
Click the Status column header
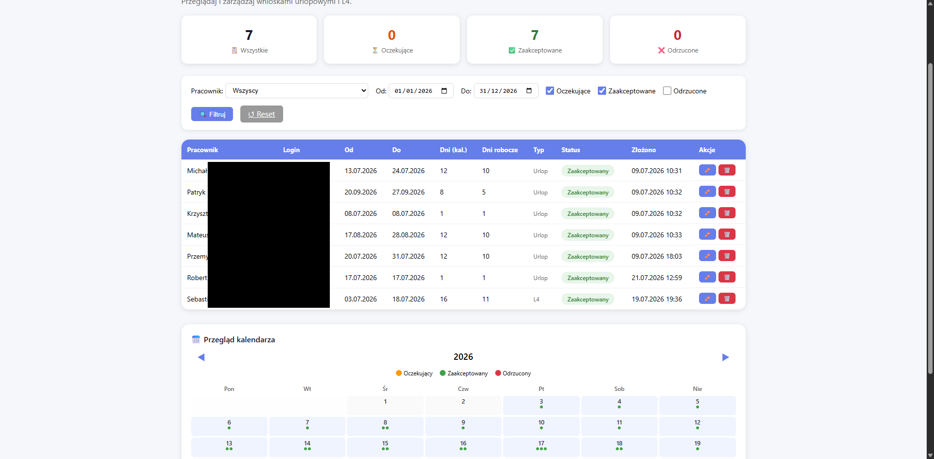click(571, 150)
